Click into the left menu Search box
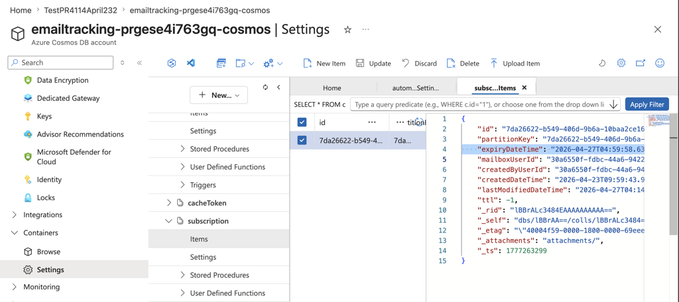Image resolution: width=679 pixels, height=302 pixels. coord(60,62)
